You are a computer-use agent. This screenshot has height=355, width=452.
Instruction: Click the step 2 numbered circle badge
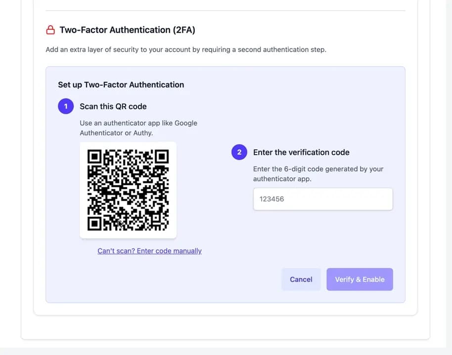click(239, 152)
